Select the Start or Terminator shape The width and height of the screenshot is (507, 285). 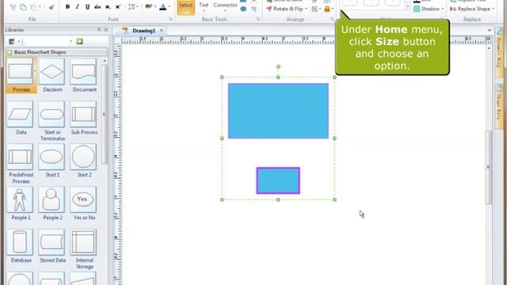click(x=52, y=121)
